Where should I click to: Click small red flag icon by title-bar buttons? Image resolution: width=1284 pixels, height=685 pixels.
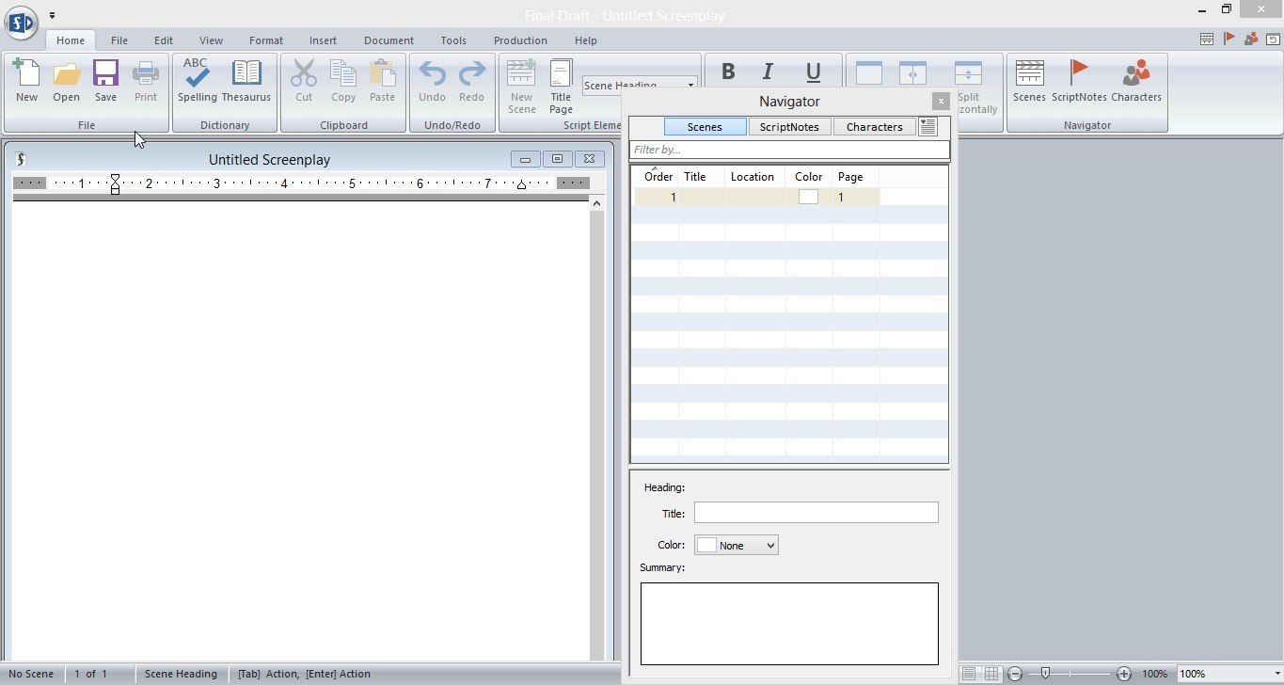click(1229, 40)
